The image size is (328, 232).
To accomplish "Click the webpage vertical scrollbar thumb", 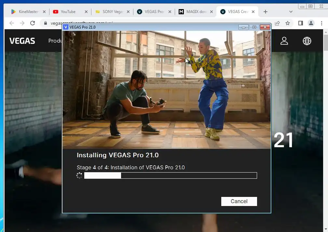I will 326,43.
